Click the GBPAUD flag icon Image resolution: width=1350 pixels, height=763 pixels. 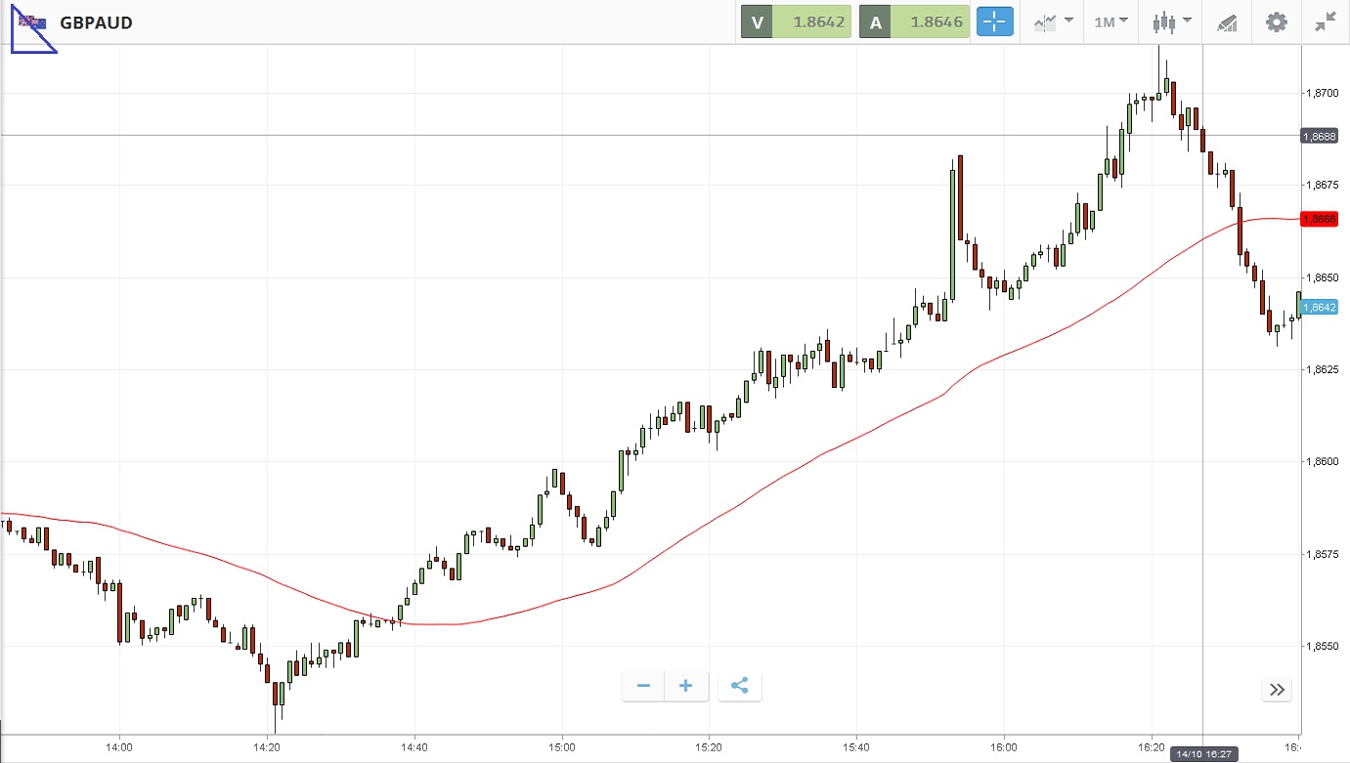click(x=32, y=21)
